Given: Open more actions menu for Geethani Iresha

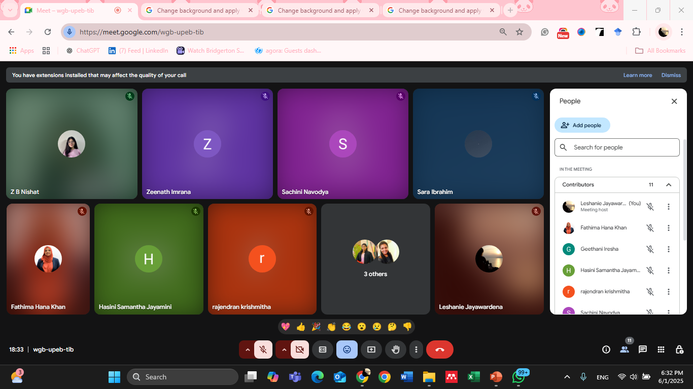Looking at the screenshot, I should (x=669, y=249).
